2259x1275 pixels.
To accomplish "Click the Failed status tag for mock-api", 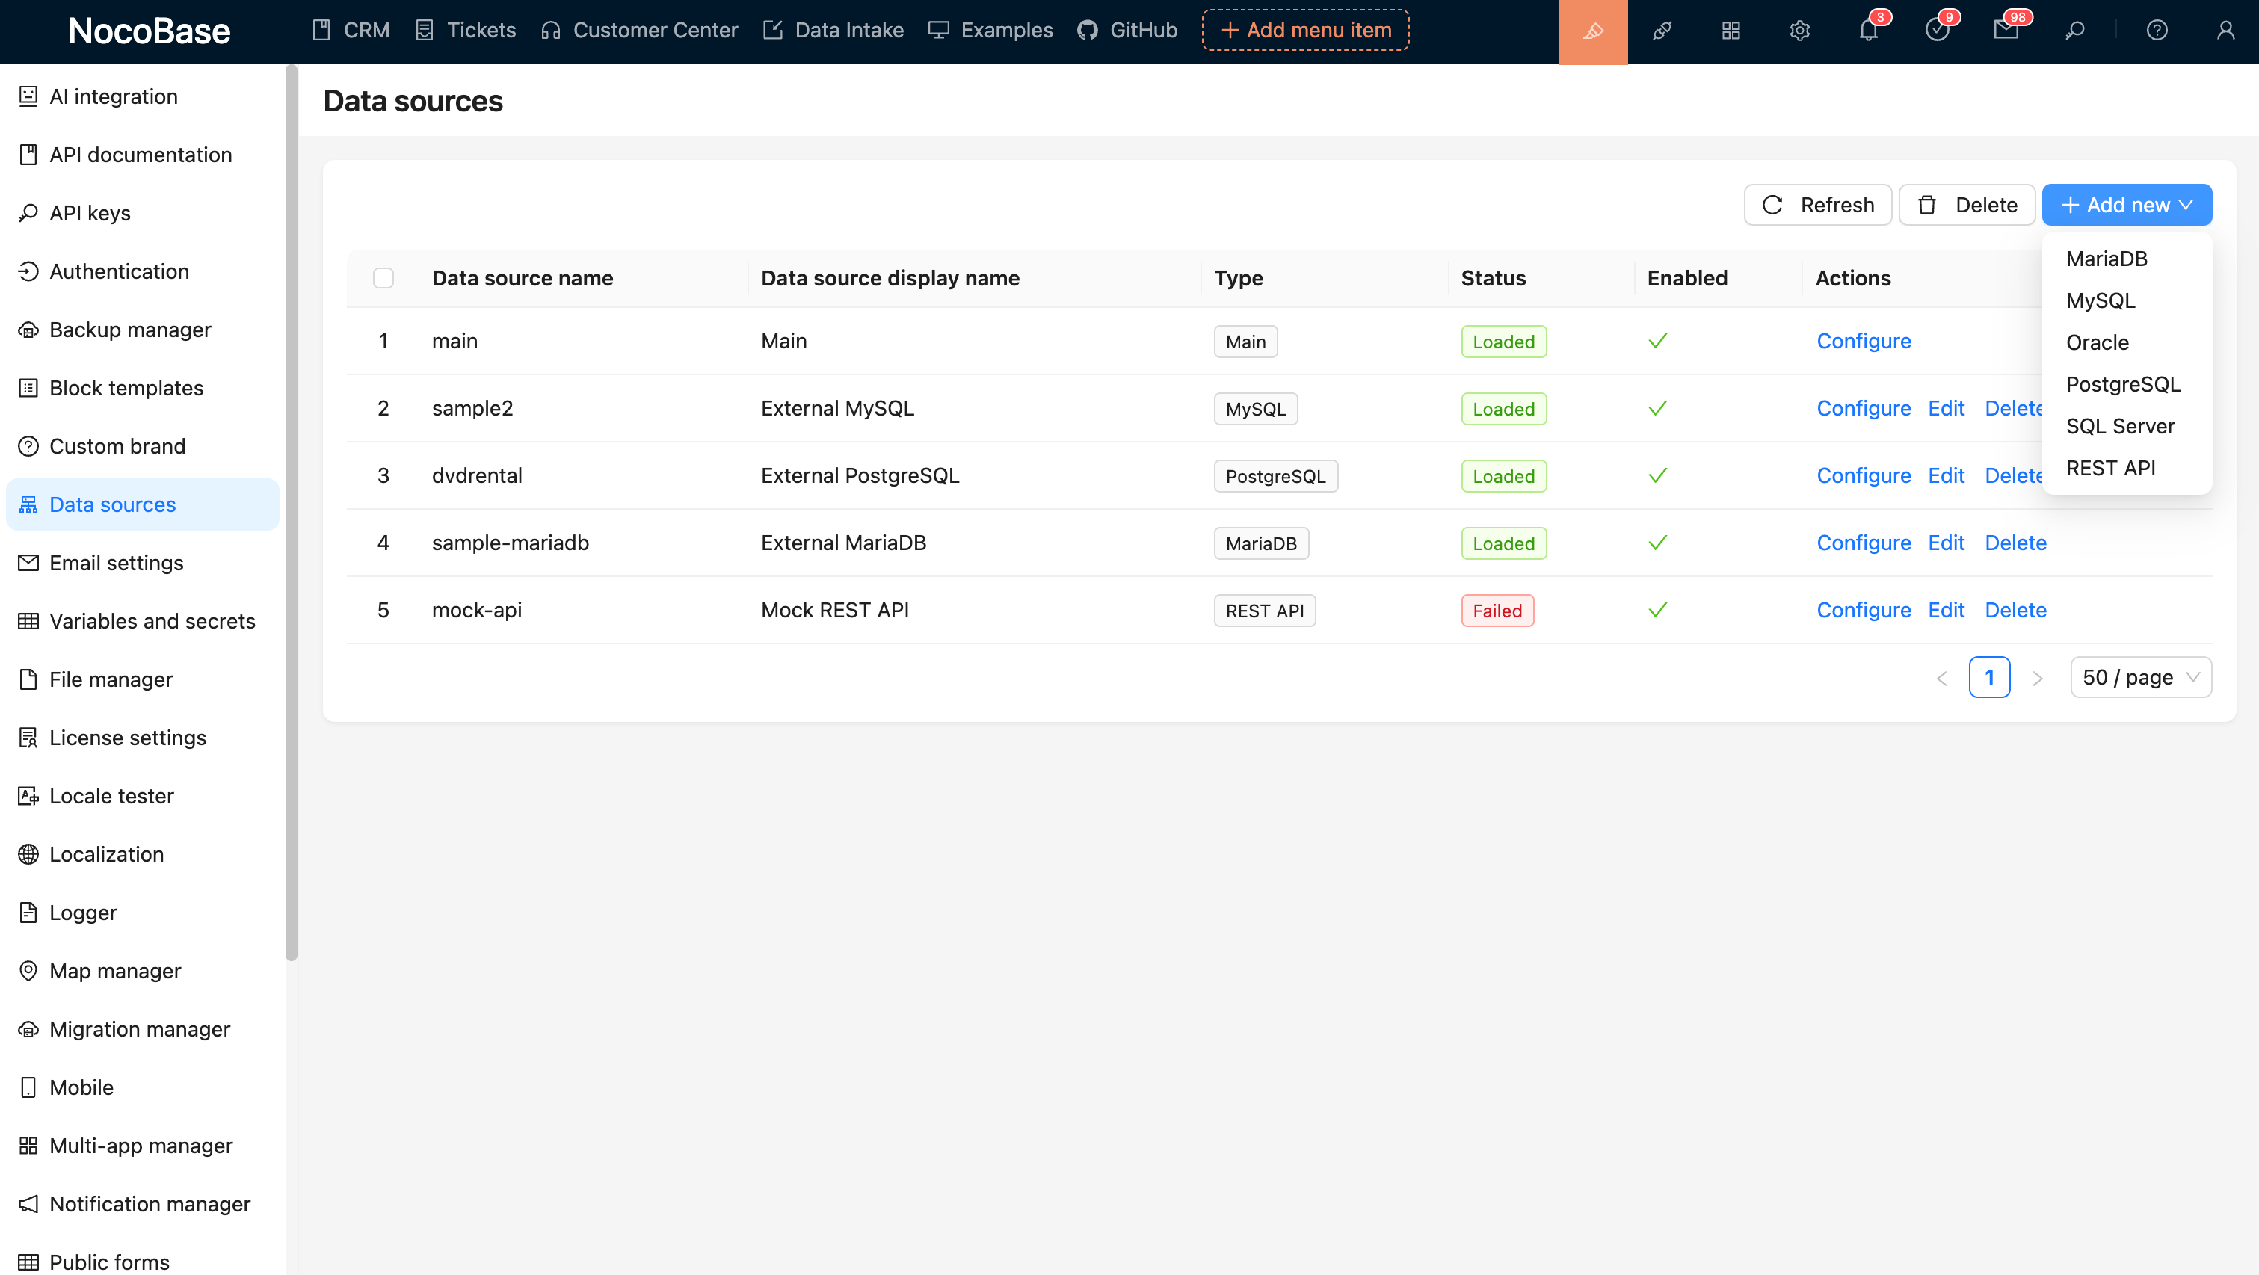I will click(1497, 611).
